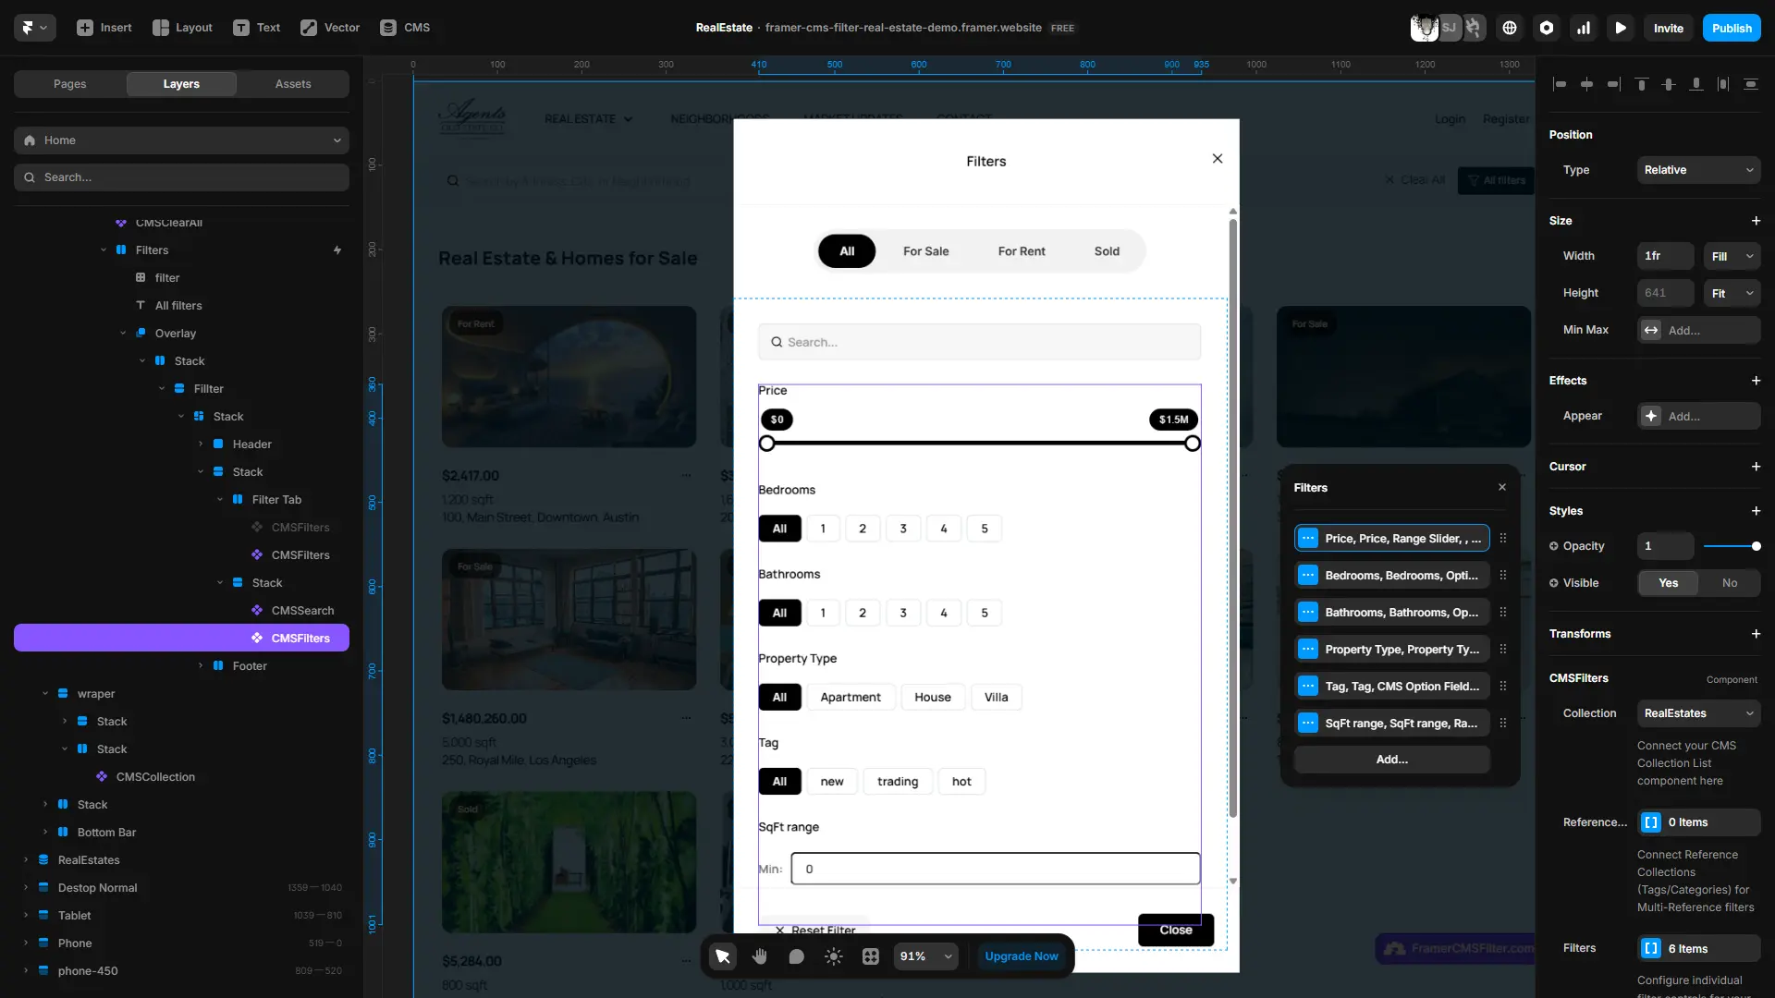Select the comment tool

(796, 956)
